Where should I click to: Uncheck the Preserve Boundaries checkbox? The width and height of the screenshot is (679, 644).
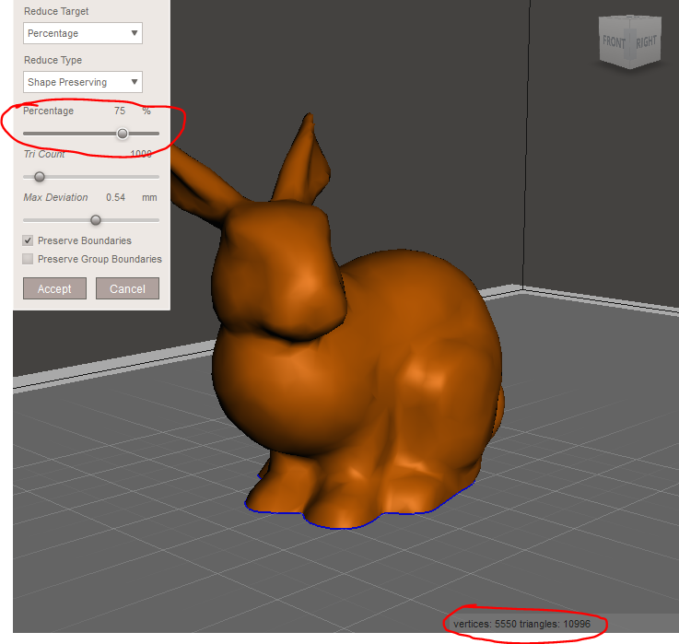pyautogui.click(x=28, y=240)
